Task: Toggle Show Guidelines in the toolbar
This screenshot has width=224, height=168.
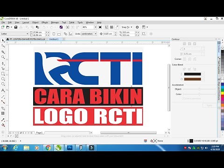Action: pyautogui.click(x=117, y=27)
